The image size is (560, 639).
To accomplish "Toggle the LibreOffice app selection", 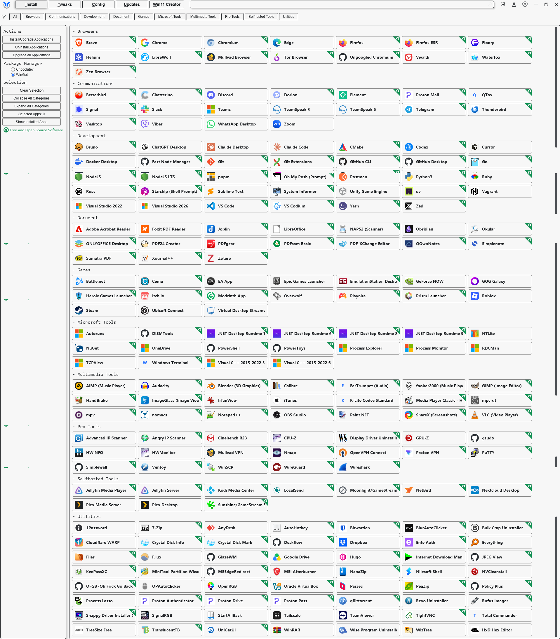I will (x=302, y=229).
